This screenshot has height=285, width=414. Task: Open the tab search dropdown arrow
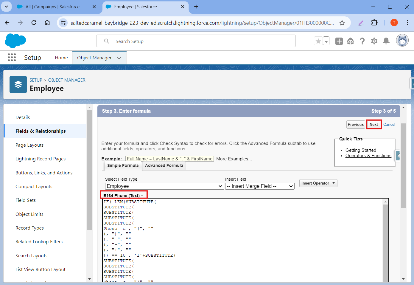6,7
